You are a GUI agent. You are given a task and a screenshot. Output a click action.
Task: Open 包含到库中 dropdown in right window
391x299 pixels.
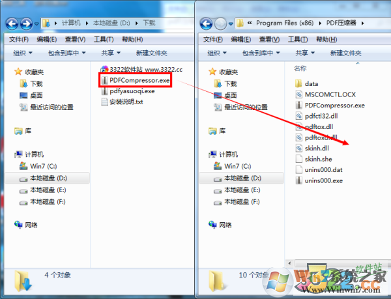tap(261, 53)
